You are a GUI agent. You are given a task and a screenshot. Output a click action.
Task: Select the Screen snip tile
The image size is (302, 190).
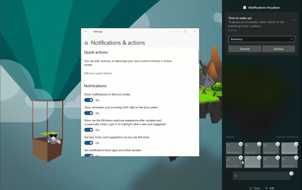pyautogui.click(x=289, y=162)
